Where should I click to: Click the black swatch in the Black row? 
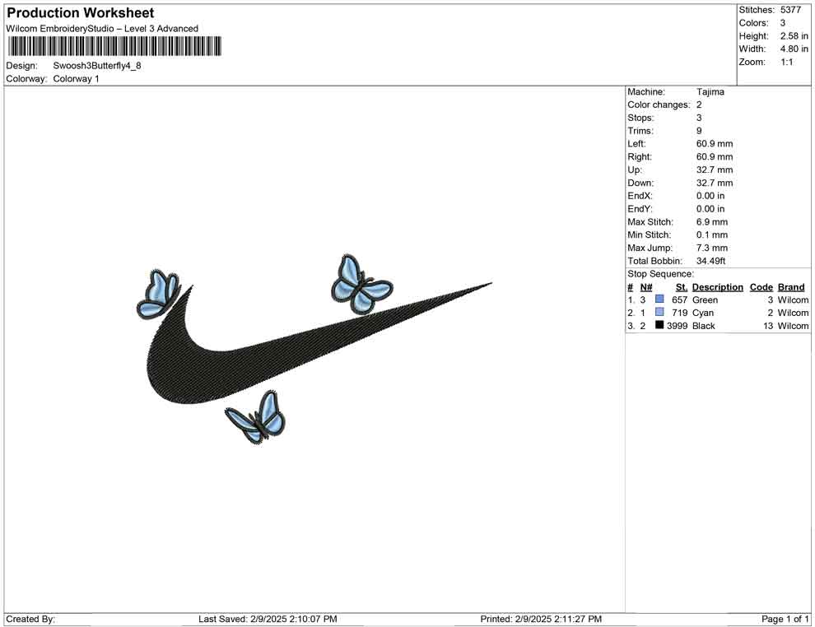[x=659, y=325]
